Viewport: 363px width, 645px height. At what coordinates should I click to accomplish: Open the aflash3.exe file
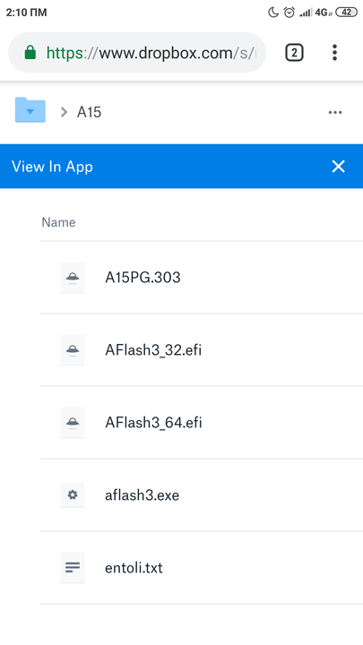tap(142, 494)
